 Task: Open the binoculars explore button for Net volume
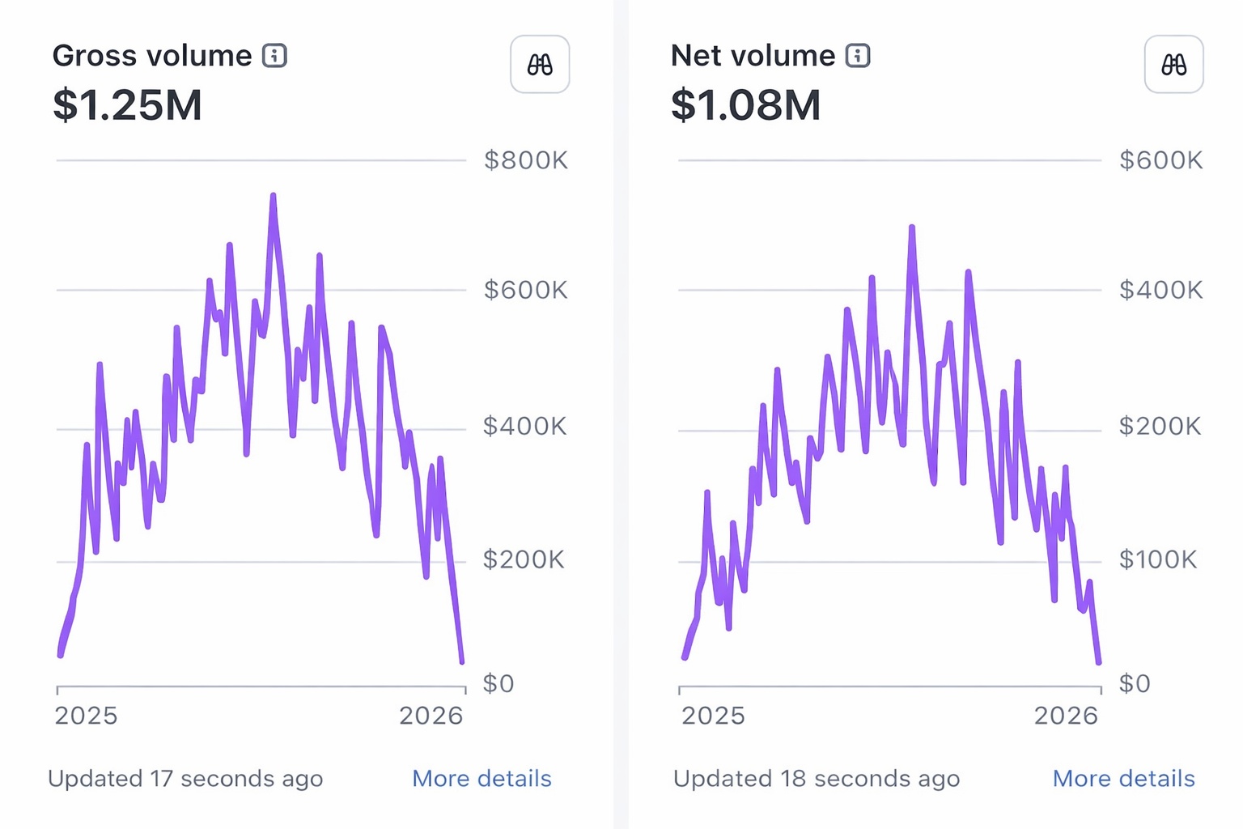[1173, 65]
